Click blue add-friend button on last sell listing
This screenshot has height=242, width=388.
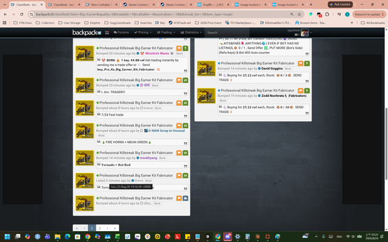186,198
